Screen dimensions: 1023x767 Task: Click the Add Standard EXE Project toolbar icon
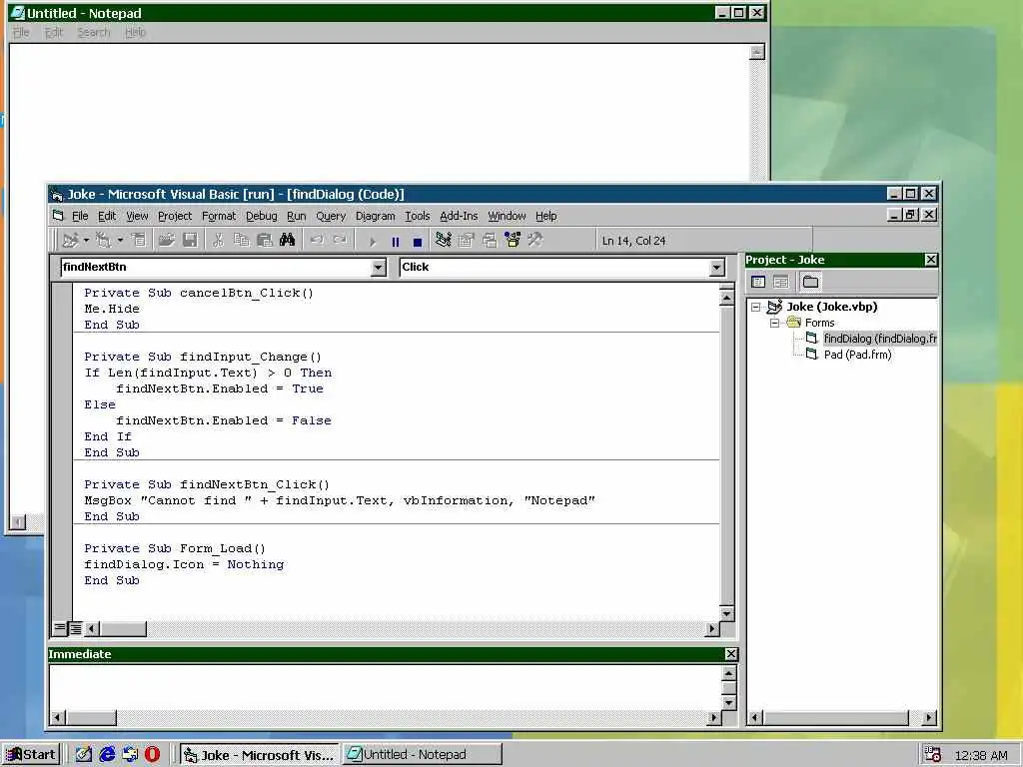point(71,241)
